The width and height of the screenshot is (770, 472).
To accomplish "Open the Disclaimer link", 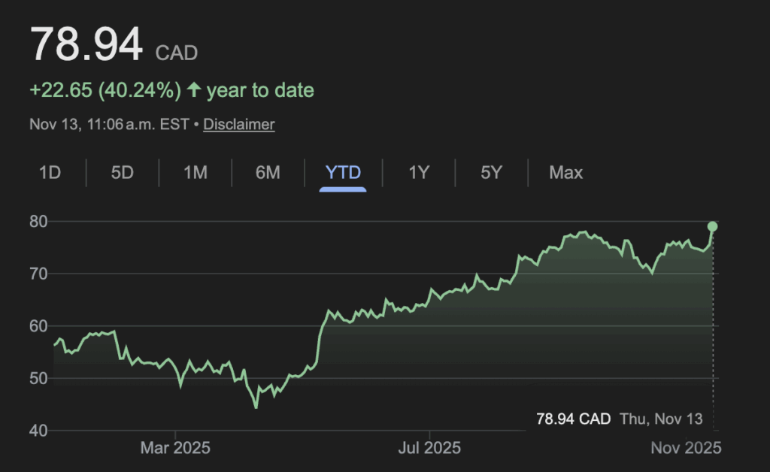I will tap(238, 125).
